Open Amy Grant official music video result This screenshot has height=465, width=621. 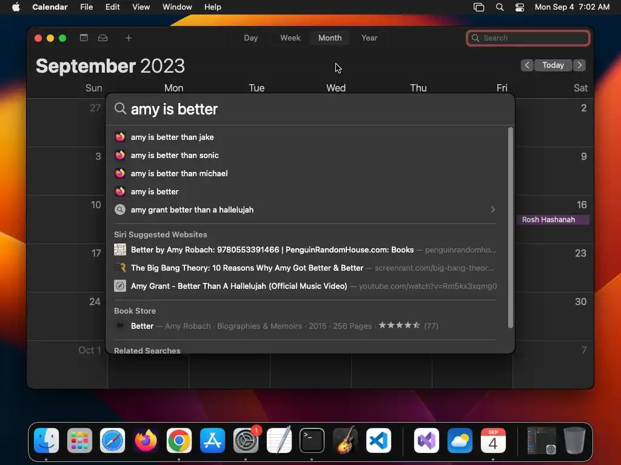[x=305, y=286]
